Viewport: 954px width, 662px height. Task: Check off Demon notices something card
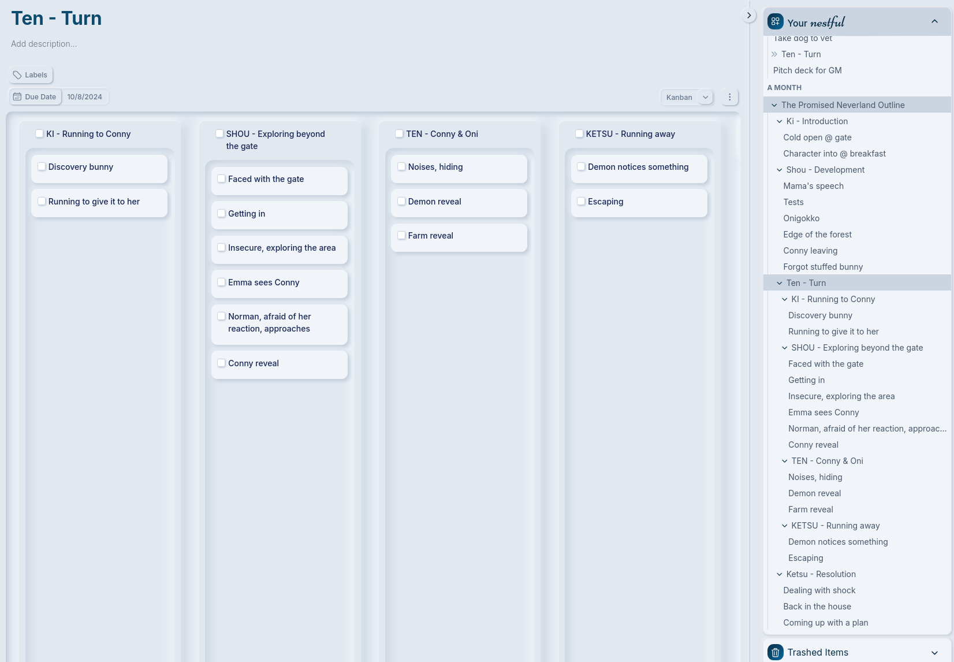pos(581,166)
